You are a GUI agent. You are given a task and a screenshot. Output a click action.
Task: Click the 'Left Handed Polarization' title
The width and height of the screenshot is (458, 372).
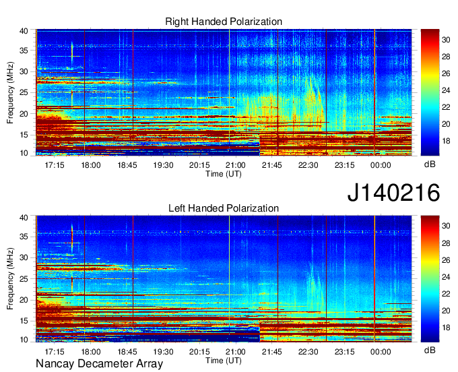[x=224, y=208]
